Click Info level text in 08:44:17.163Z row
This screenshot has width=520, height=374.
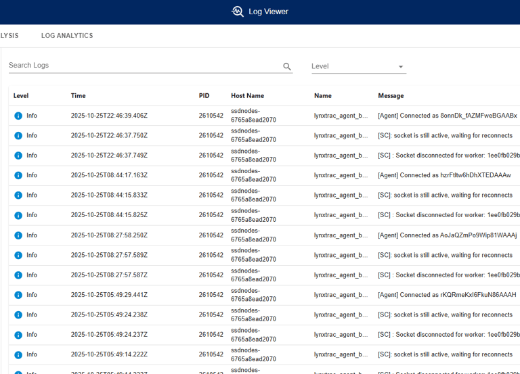(x=32, y=175)
